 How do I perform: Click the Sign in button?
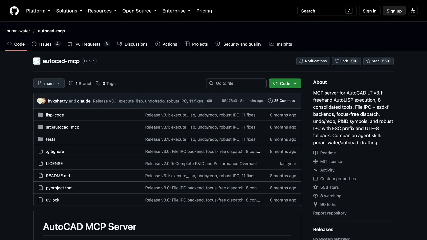point(370,11)
